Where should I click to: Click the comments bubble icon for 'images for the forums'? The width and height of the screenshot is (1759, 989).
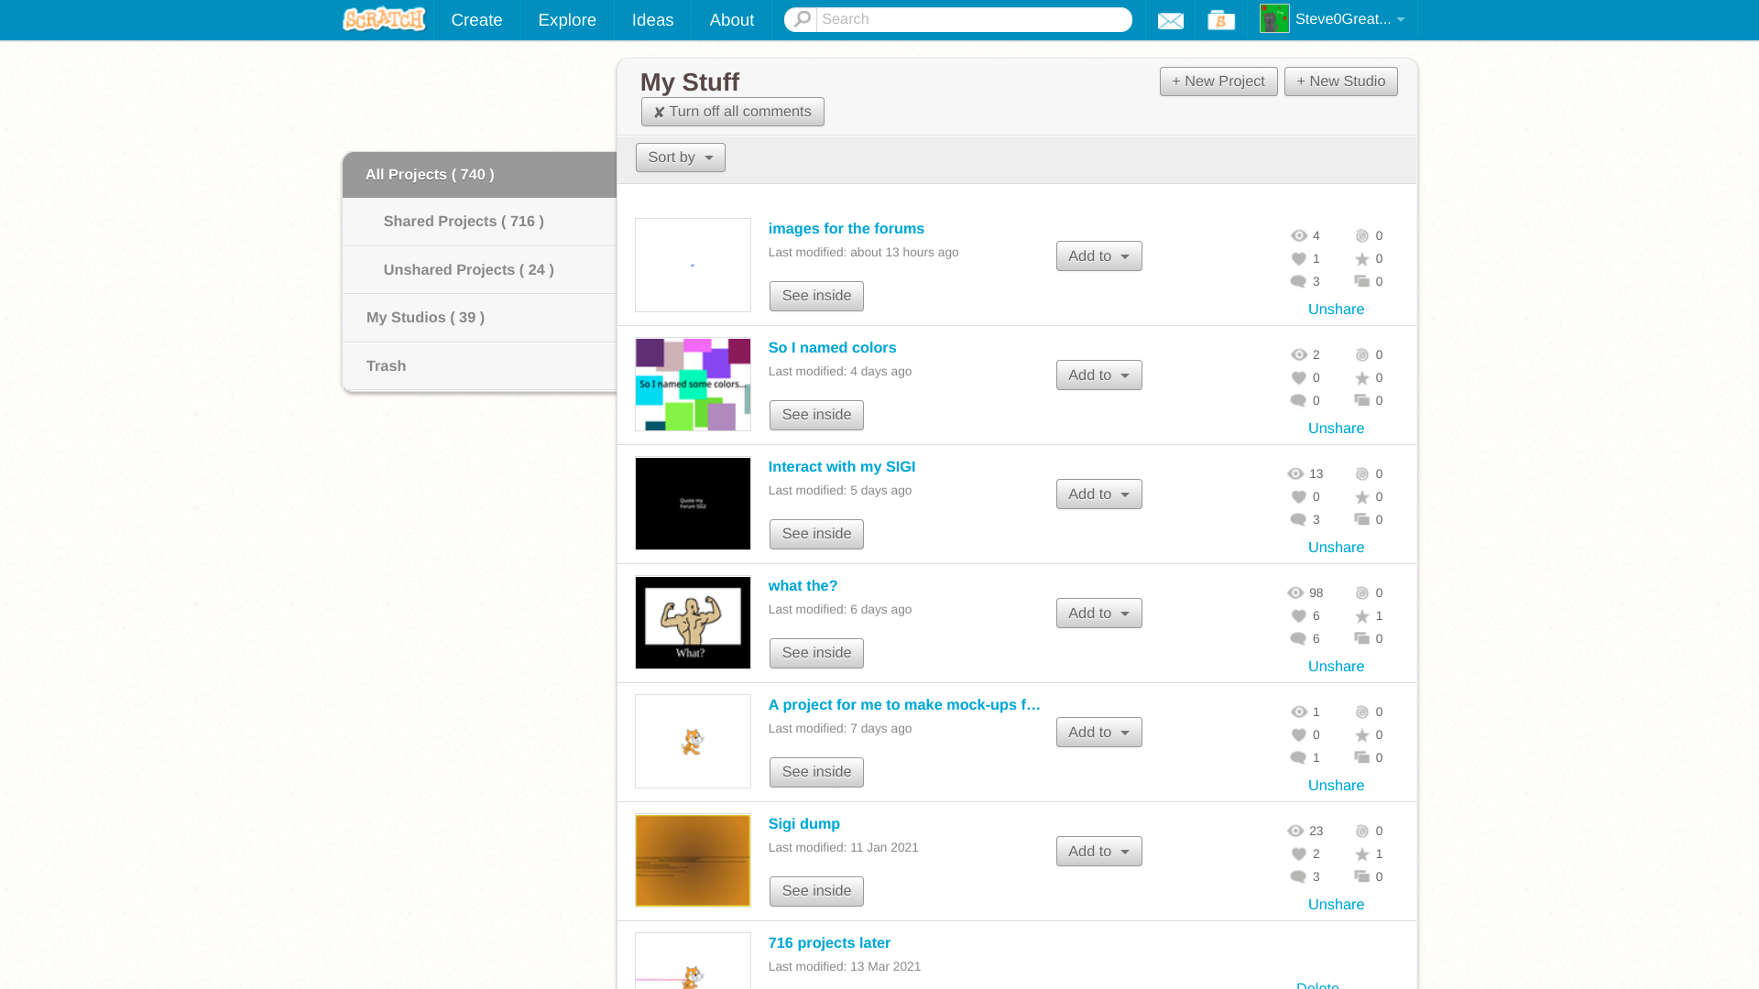[1298, 282]
